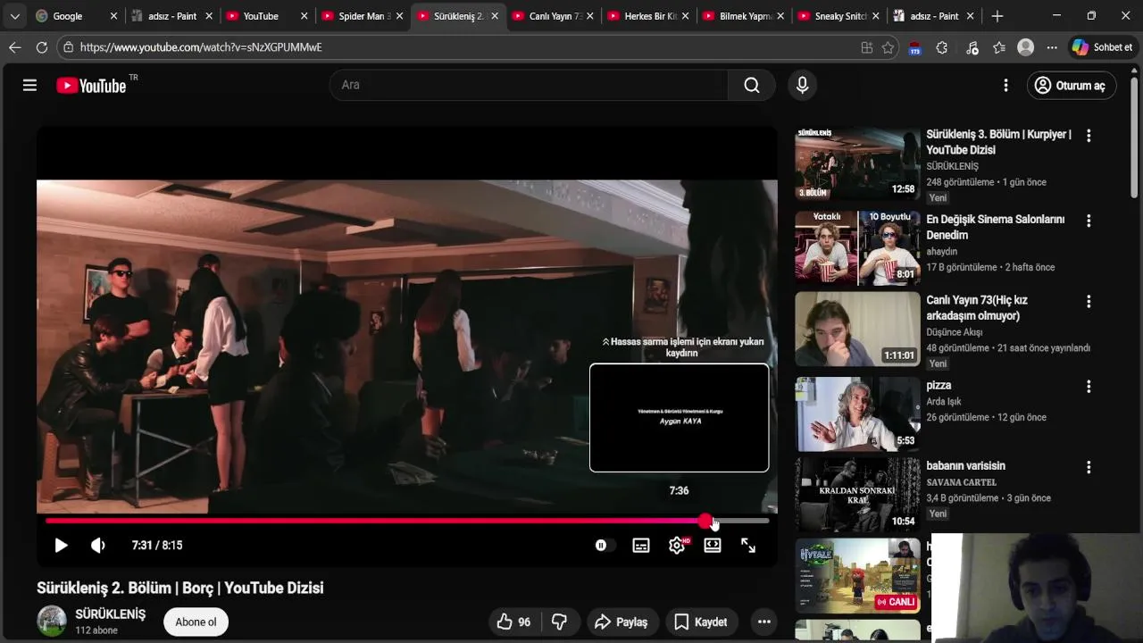Mute the video volume icon
Image resolution: width=1143 pixels, height=643 pixels.
[98, 545]
